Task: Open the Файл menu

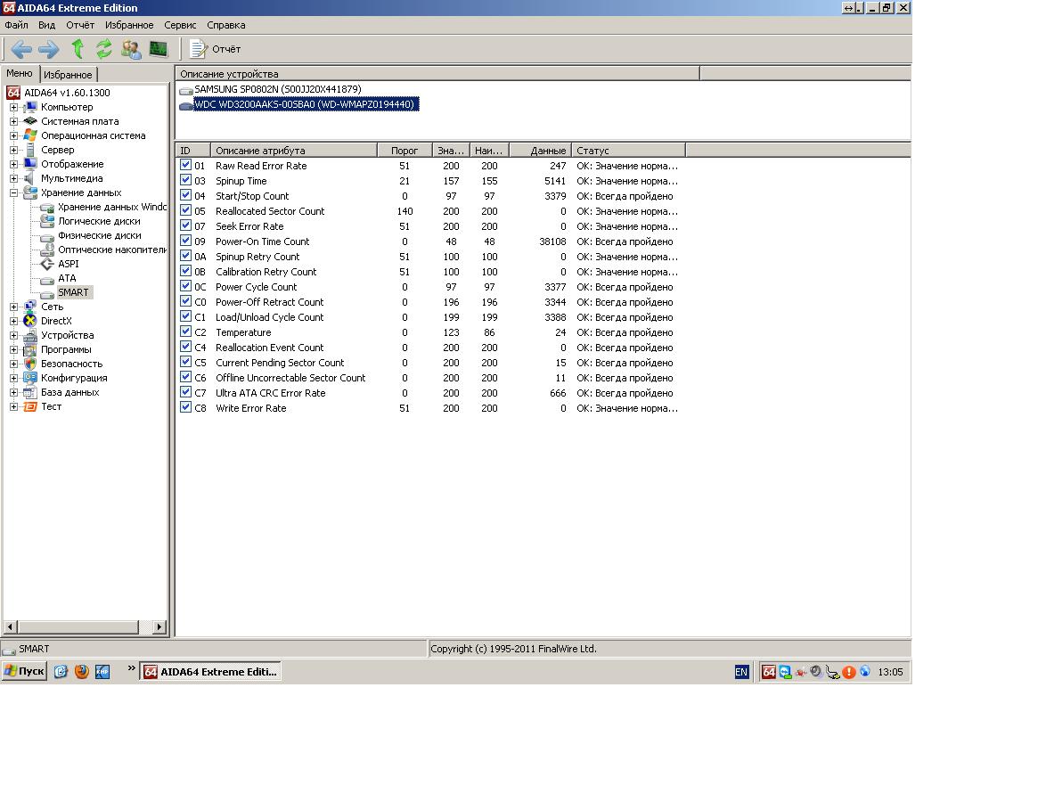Action: pyautogui.click(x=16, y=25)
